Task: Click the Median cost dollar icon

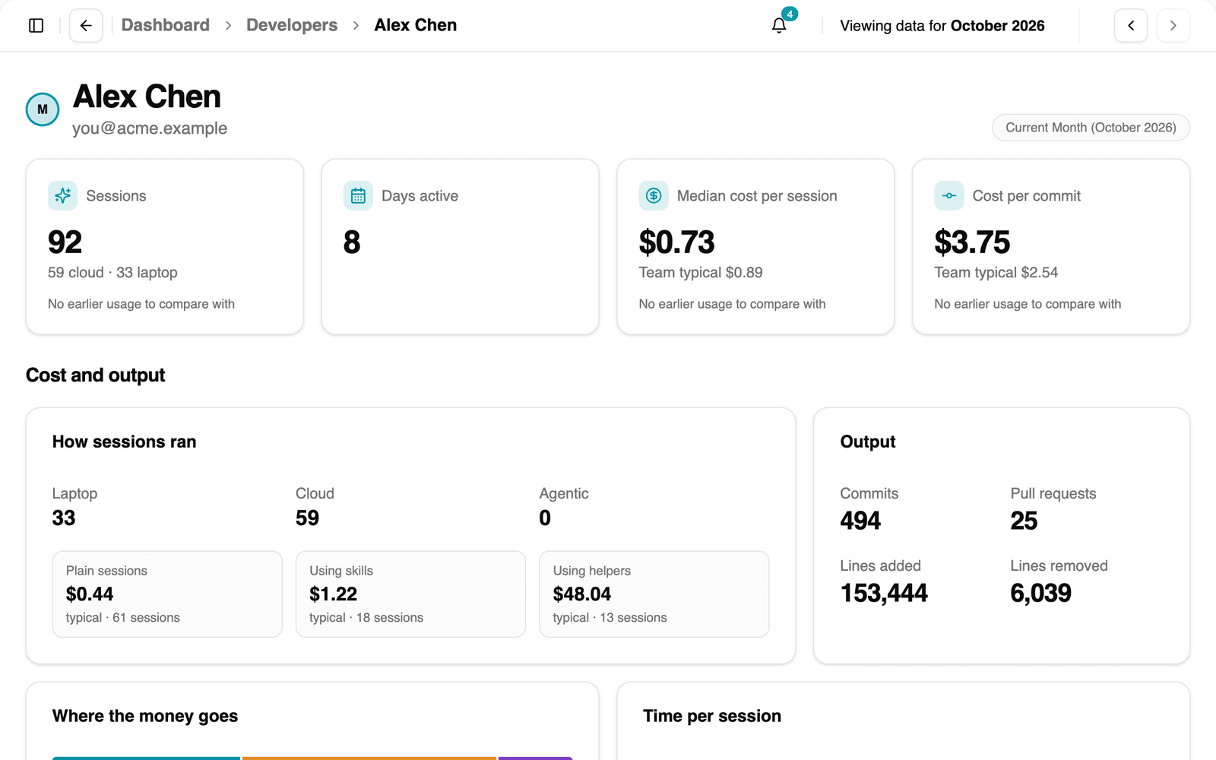Action: 654,195
